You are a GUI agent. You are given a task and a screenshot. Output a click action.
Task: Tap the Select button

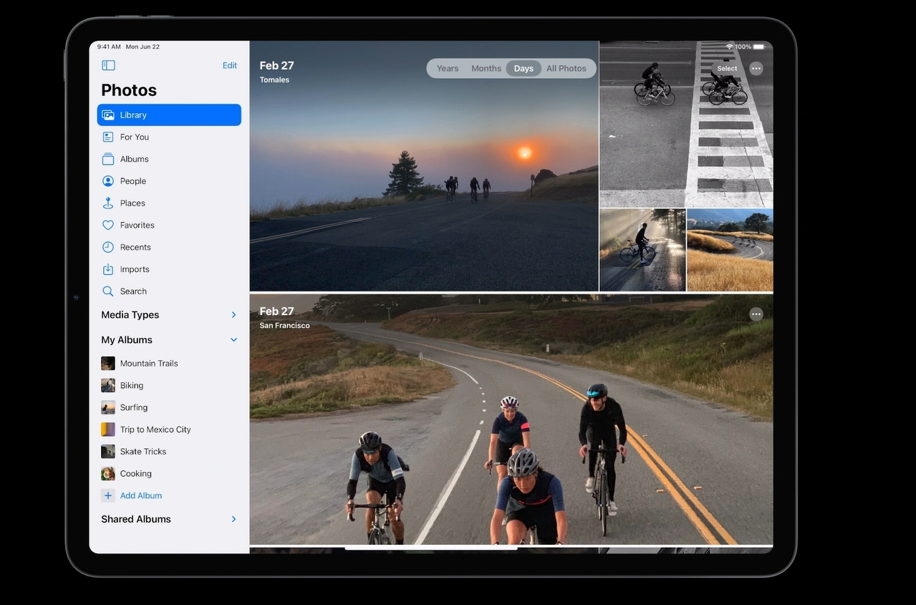point(727,69)
